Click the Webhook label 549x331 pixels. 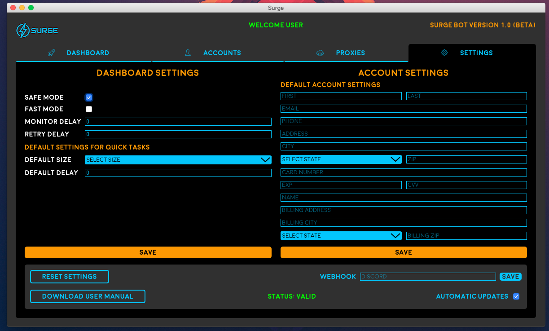click(x=338, y=277)
